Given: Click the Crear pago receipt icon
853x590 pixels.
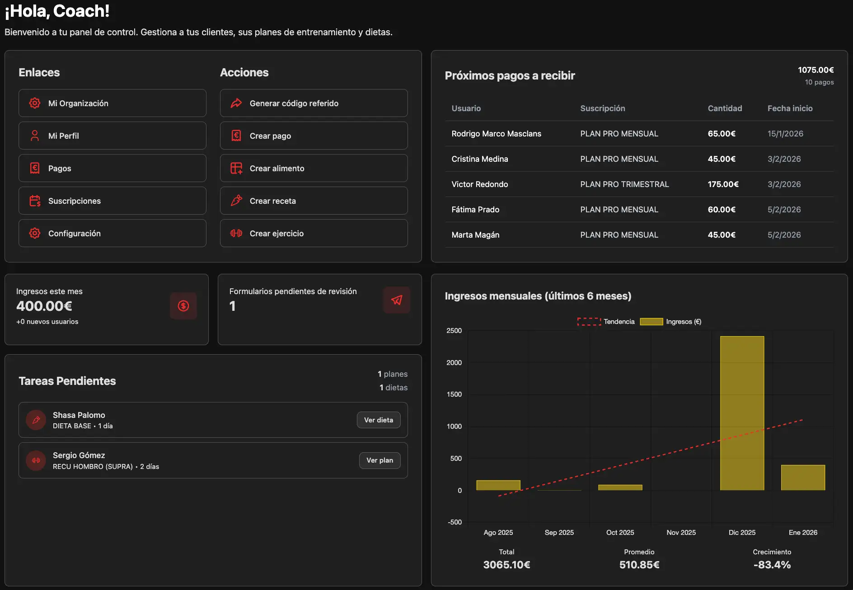Looking at the screenshot, I should (x=236, y=136).
